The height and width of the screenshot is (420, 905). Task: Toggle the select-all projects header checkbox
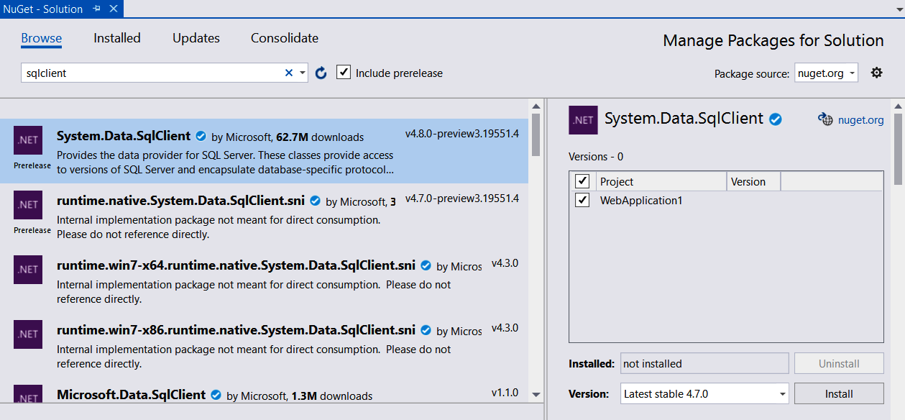tap(582, 181)
